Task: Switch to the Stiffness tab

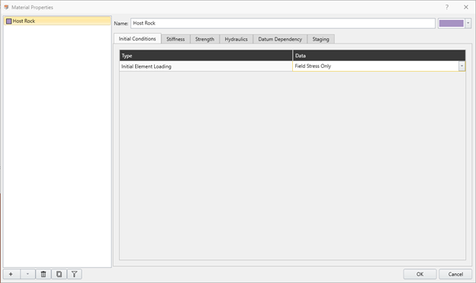Action: point(175,39)
